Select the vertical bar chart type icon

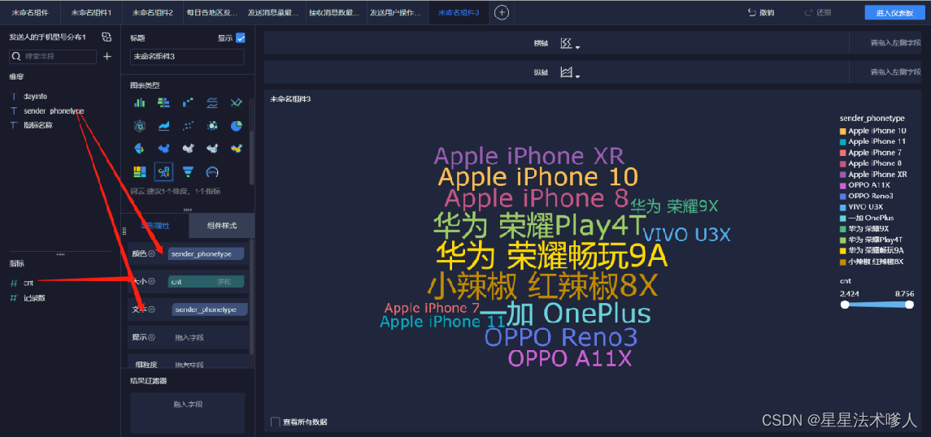pos(140,102)
